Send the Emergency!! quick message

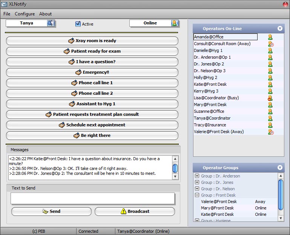tap(92, 72)
